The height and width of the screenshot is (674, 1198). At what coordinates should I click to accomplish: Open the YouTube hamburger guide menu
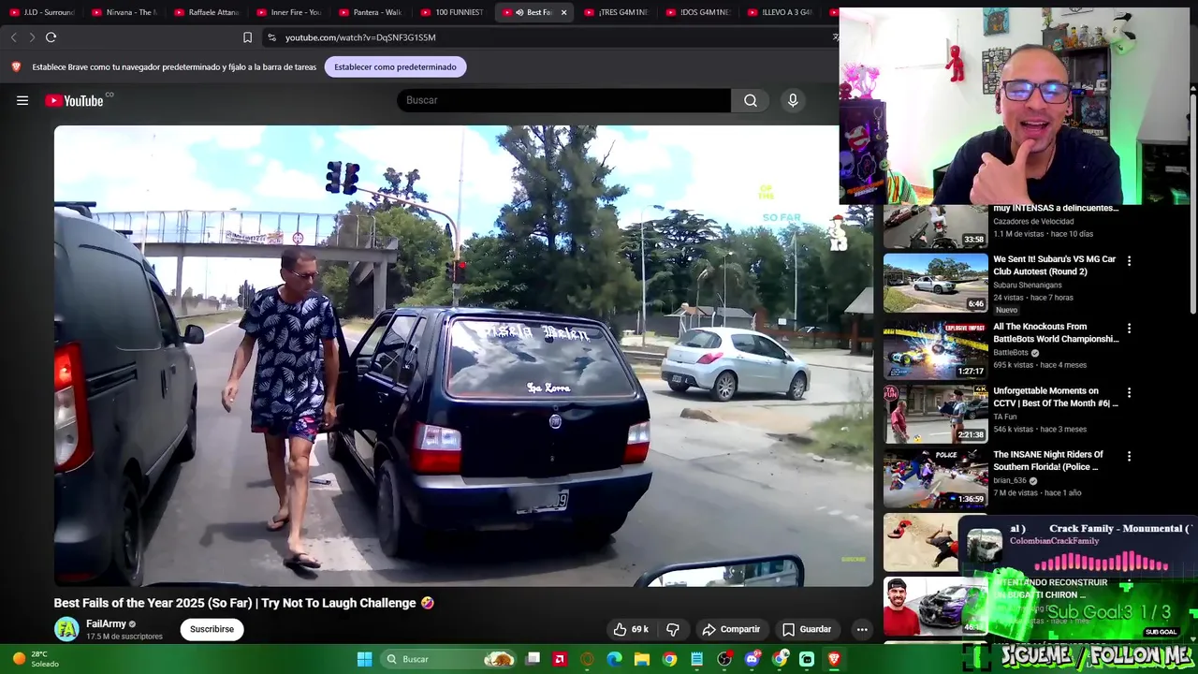pos(22,100)
